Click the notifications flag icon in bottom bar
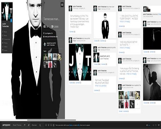 [24, 125]
